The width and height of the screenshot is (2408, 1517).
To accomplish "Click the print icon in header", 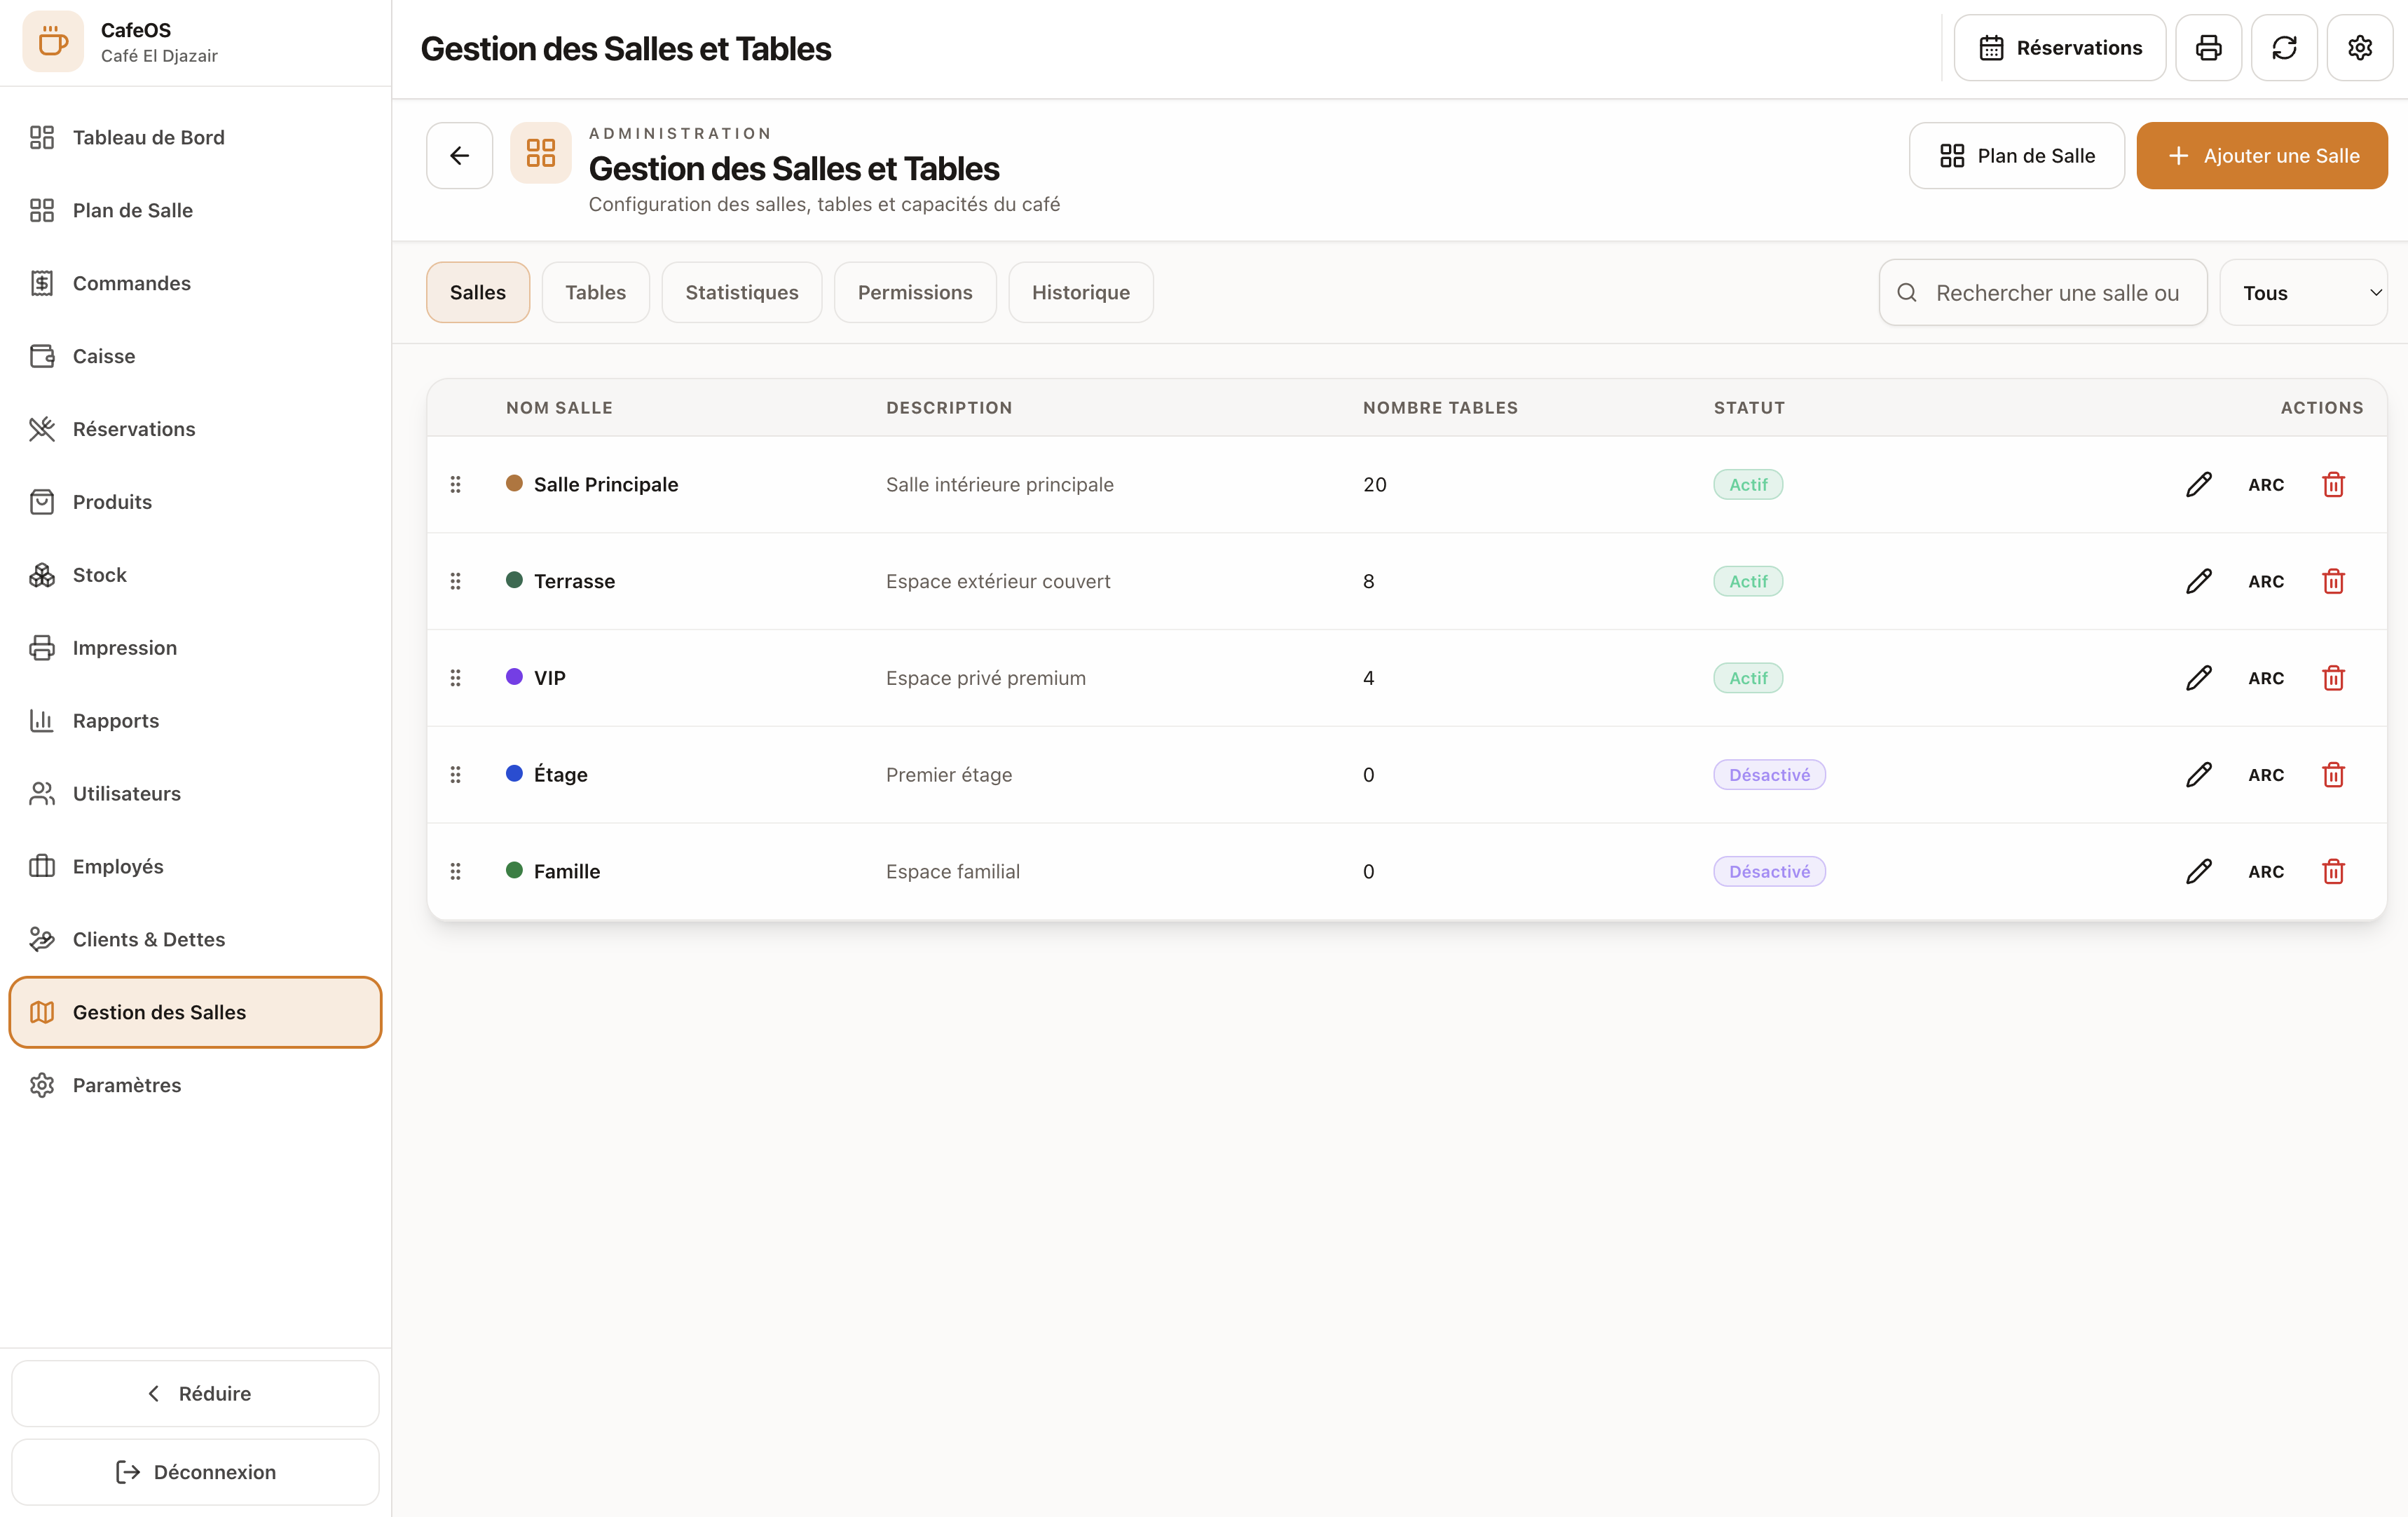I will coord(2208,48).
